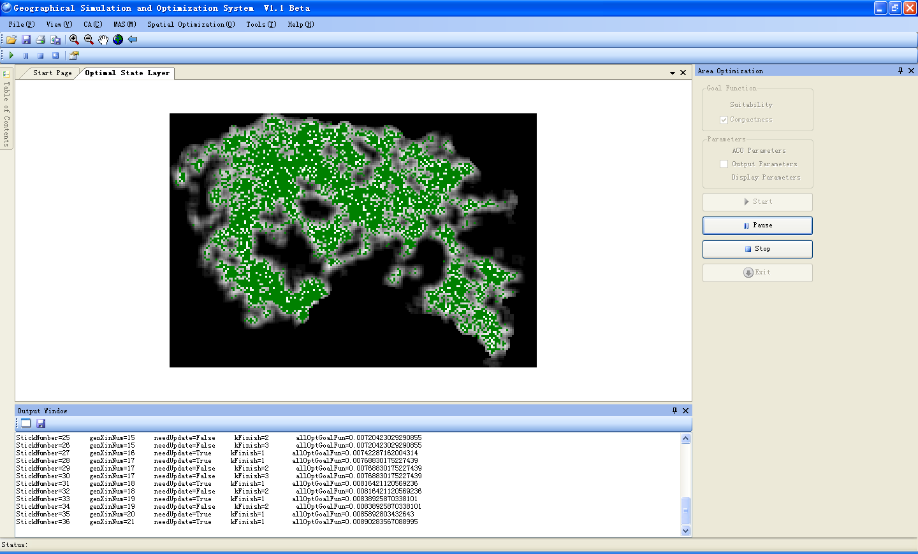
Task: Toggle the Output Parameters checkbox
Action: click(724, 164)
